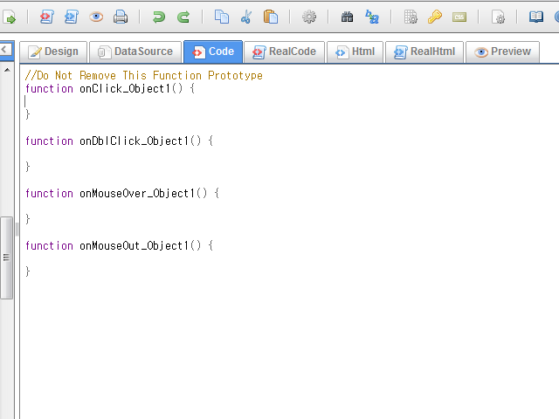Viewport: 559px width, 419px height.
Task: Open the help book icon
Action: (x=535, y=17)
